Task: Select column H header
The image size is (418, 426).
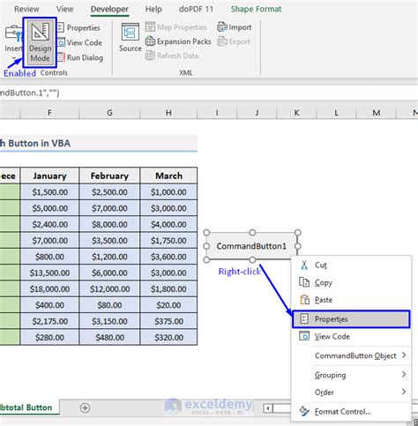Action: [168, 112]
